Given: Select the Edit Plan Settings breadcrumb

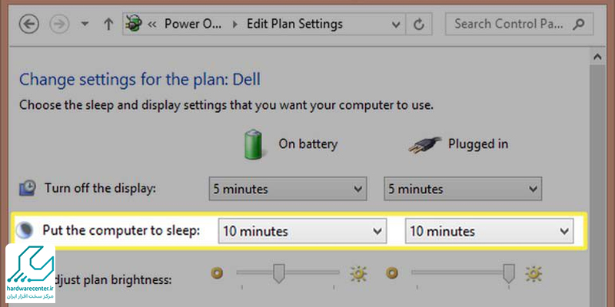Looking at the screenshot, I should (x=294, y=25).
